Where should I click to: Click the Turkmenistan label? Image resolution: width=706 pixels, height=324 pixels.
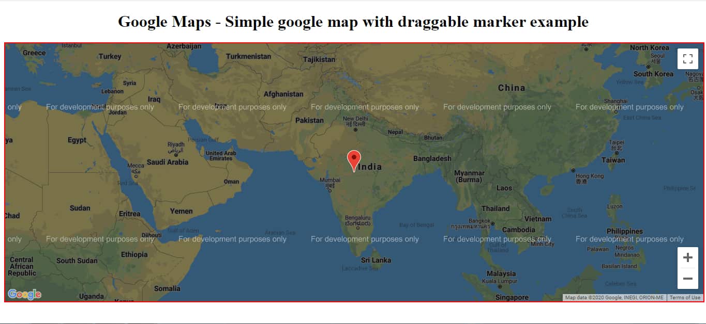pos(249,56)
